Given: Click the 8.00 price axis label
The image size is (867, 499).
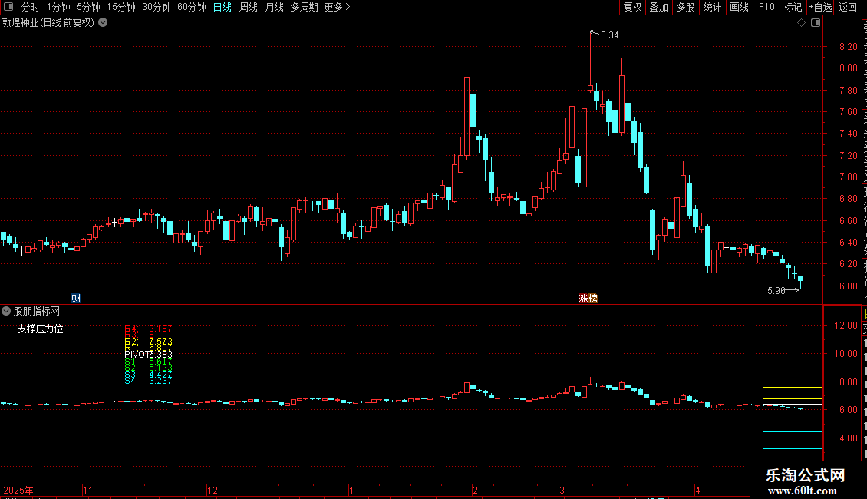Looking at the screenshot, I should click(x=848, y=68).
